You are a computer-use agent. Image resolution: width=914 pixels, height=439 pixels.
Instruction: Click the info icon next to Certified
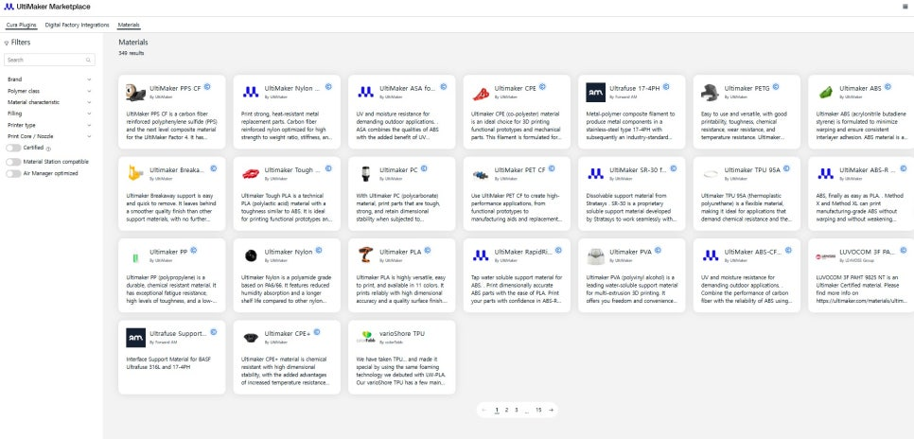click(x=48, y=149)
